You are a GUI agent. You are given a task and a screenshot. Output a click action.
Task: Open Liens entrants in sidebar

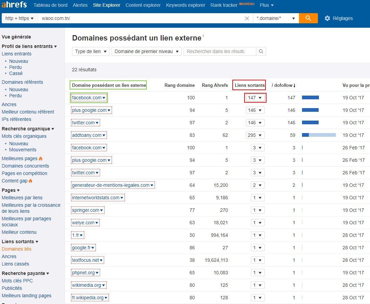tap(17, 54)
